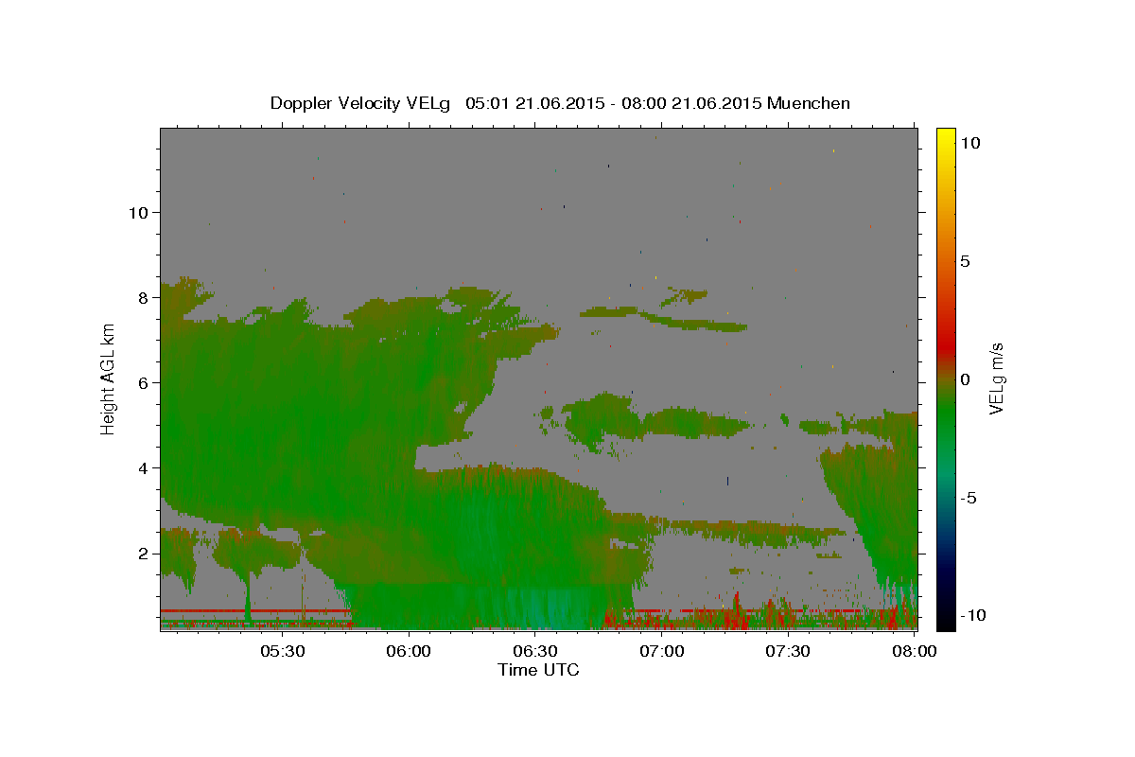Click the '08:00' time tick label

tap(915, 652)
